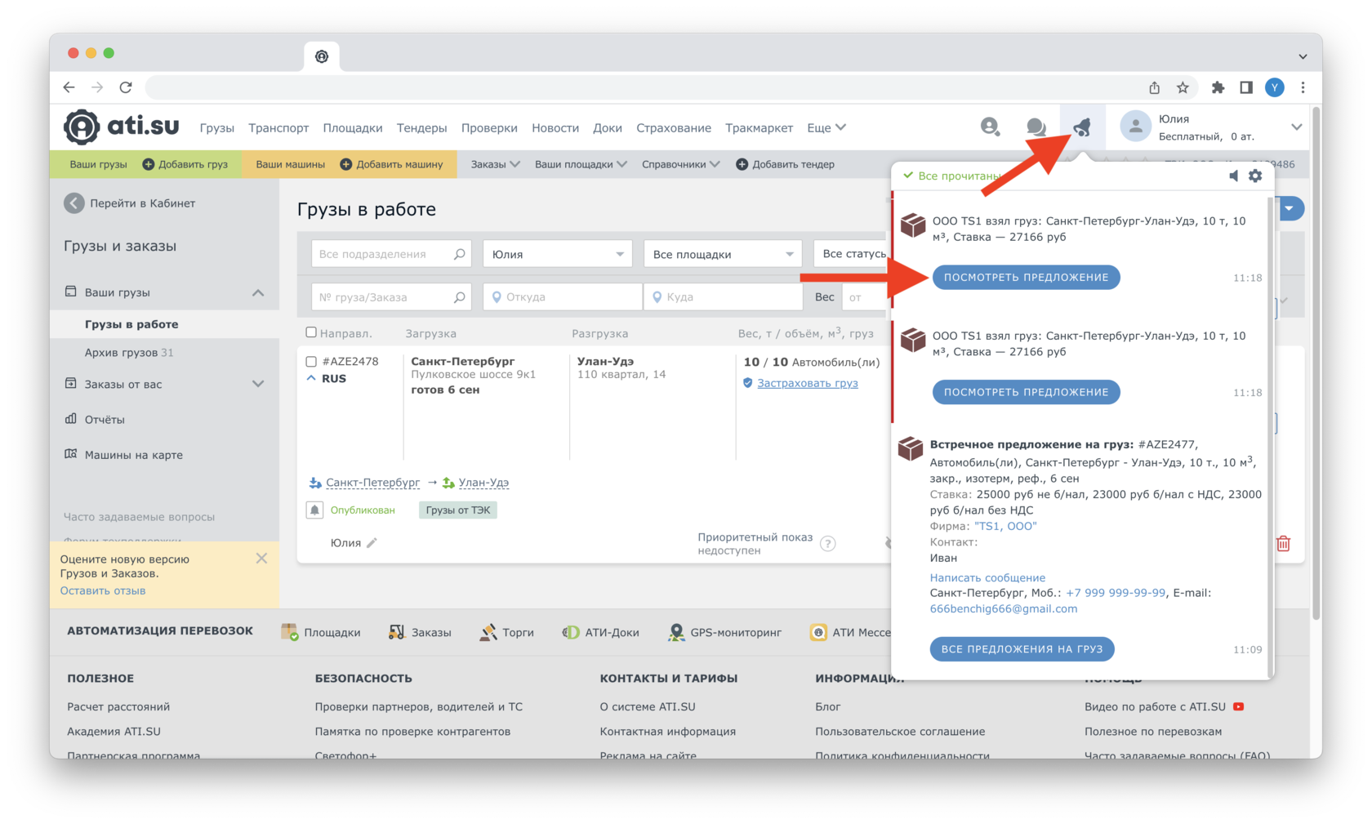This screenshot has width=1372, height=824.
Task: Expand the Заказы dropdown in toolbar
Action: tap(495, 164)
